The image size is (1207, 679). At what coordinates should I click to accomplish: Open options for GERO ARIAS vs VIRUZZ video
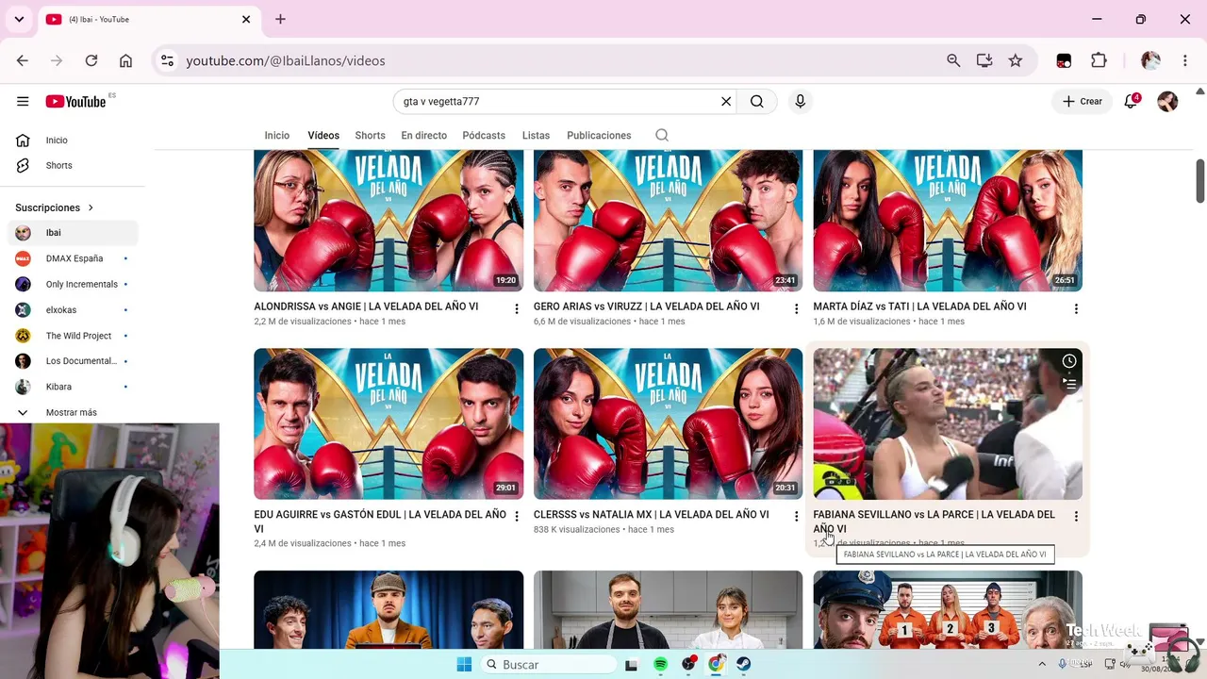click(x=796, y=308)
